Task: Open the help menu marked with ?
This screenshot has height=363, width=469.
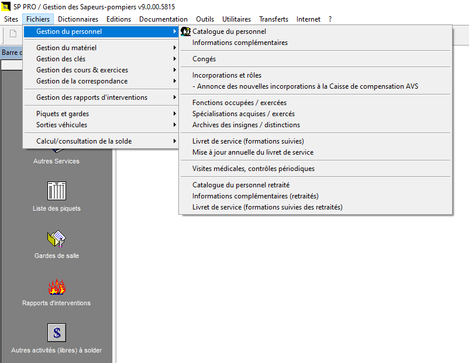Action: 329,19
